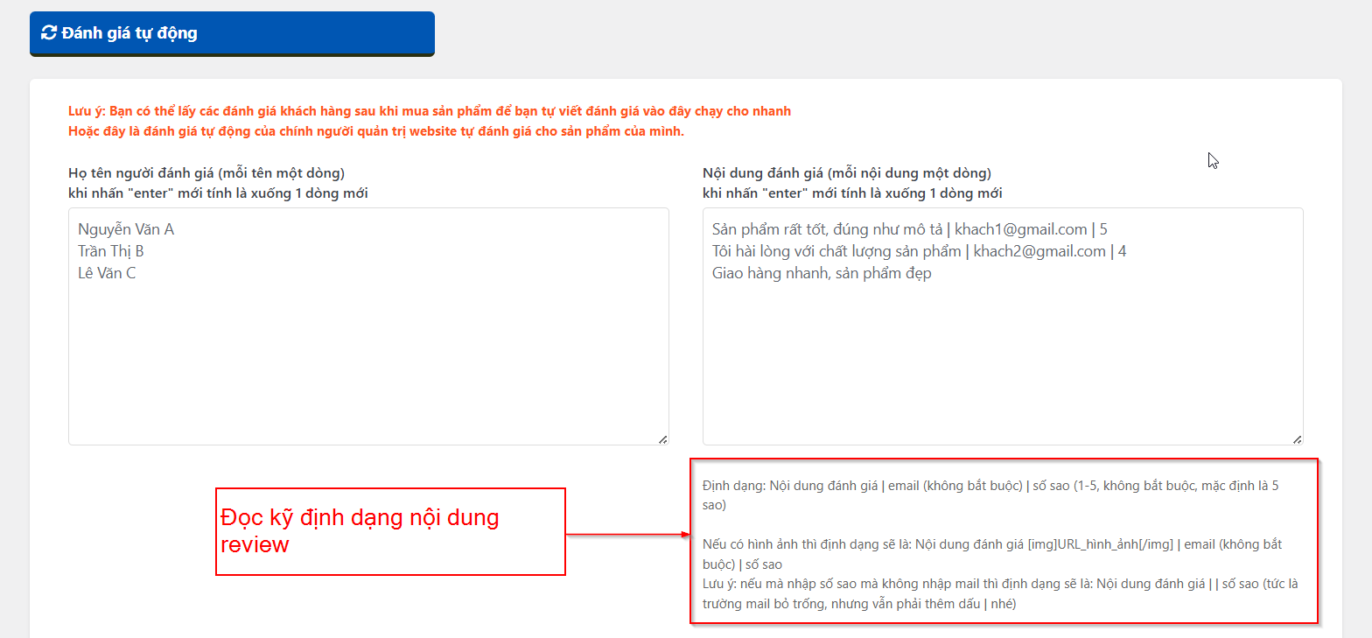Screen dimensions: 1372x638
Task: Click the Lưu ý star rating note
Action: pos(999,594)
